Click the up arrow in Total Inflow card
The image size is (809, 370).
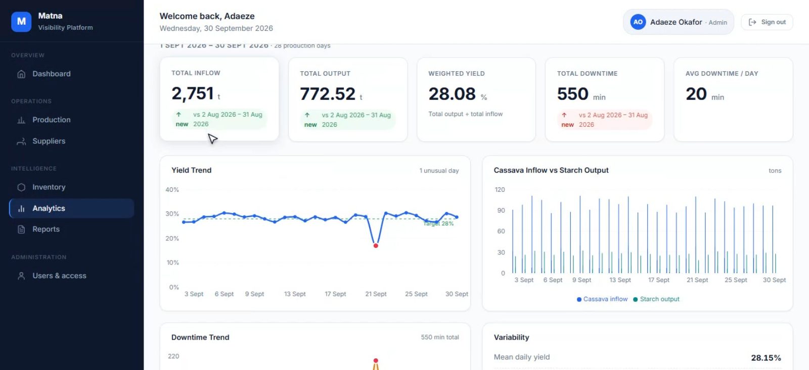pyautogui.click(x=178, y=115)
